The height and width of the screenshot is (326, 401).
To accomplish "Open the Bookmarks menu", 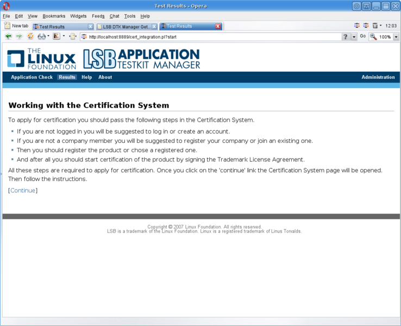I will 54,16.
